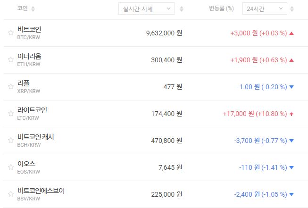308x208 pixels.
Task: Click the star beside 비트코인 캐시
Action: pos(10,141)
